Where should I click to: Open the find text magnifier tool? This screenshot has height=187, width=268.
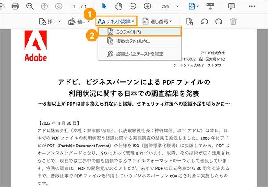click(x=30, y=7)
